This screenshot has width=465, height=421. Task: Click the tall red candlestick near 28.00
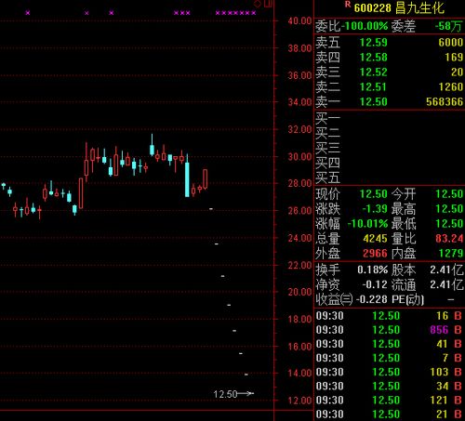coord(81,193)
